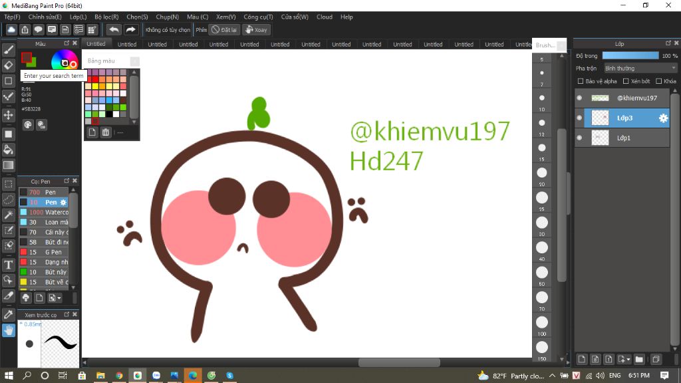This screenshot has width=681, height=383.
Task: Duplicate layer using the copy icon
Action: [x=656, y=359]
